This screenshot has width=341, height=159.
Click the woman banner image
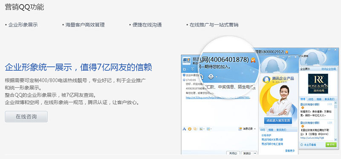pos(279,100)
